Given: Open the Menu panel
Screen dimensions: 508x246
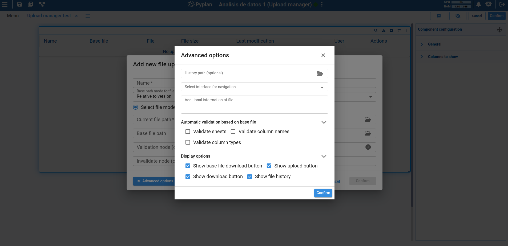Looking at the screenshot, I should [13, 16].
